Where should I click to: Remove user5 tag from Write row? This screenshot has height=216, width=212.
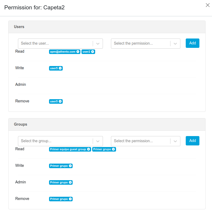click(x=60, y=68)
